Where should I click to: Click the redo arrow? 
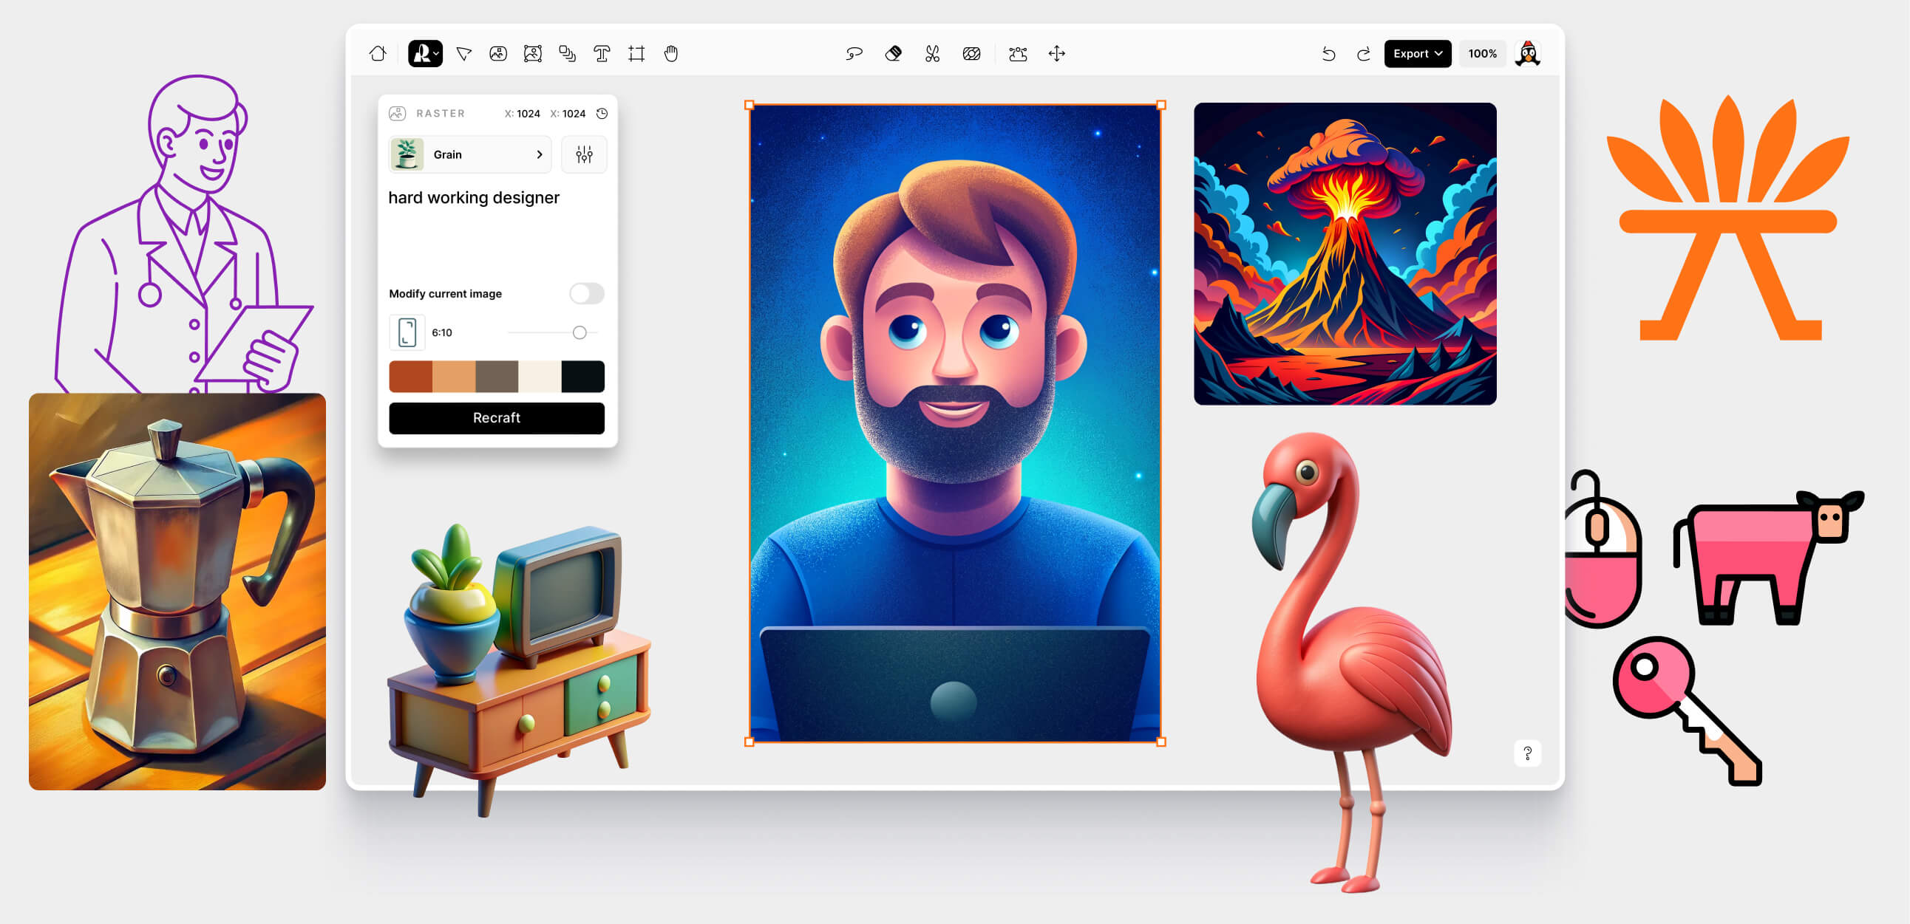[x=1364, y=54]
